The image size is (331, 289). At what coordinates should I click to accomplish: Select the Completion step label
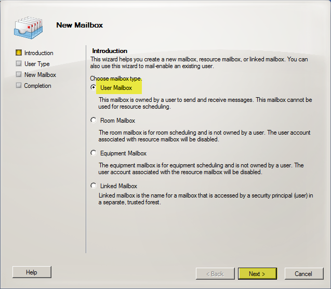[x=37, y=86]
